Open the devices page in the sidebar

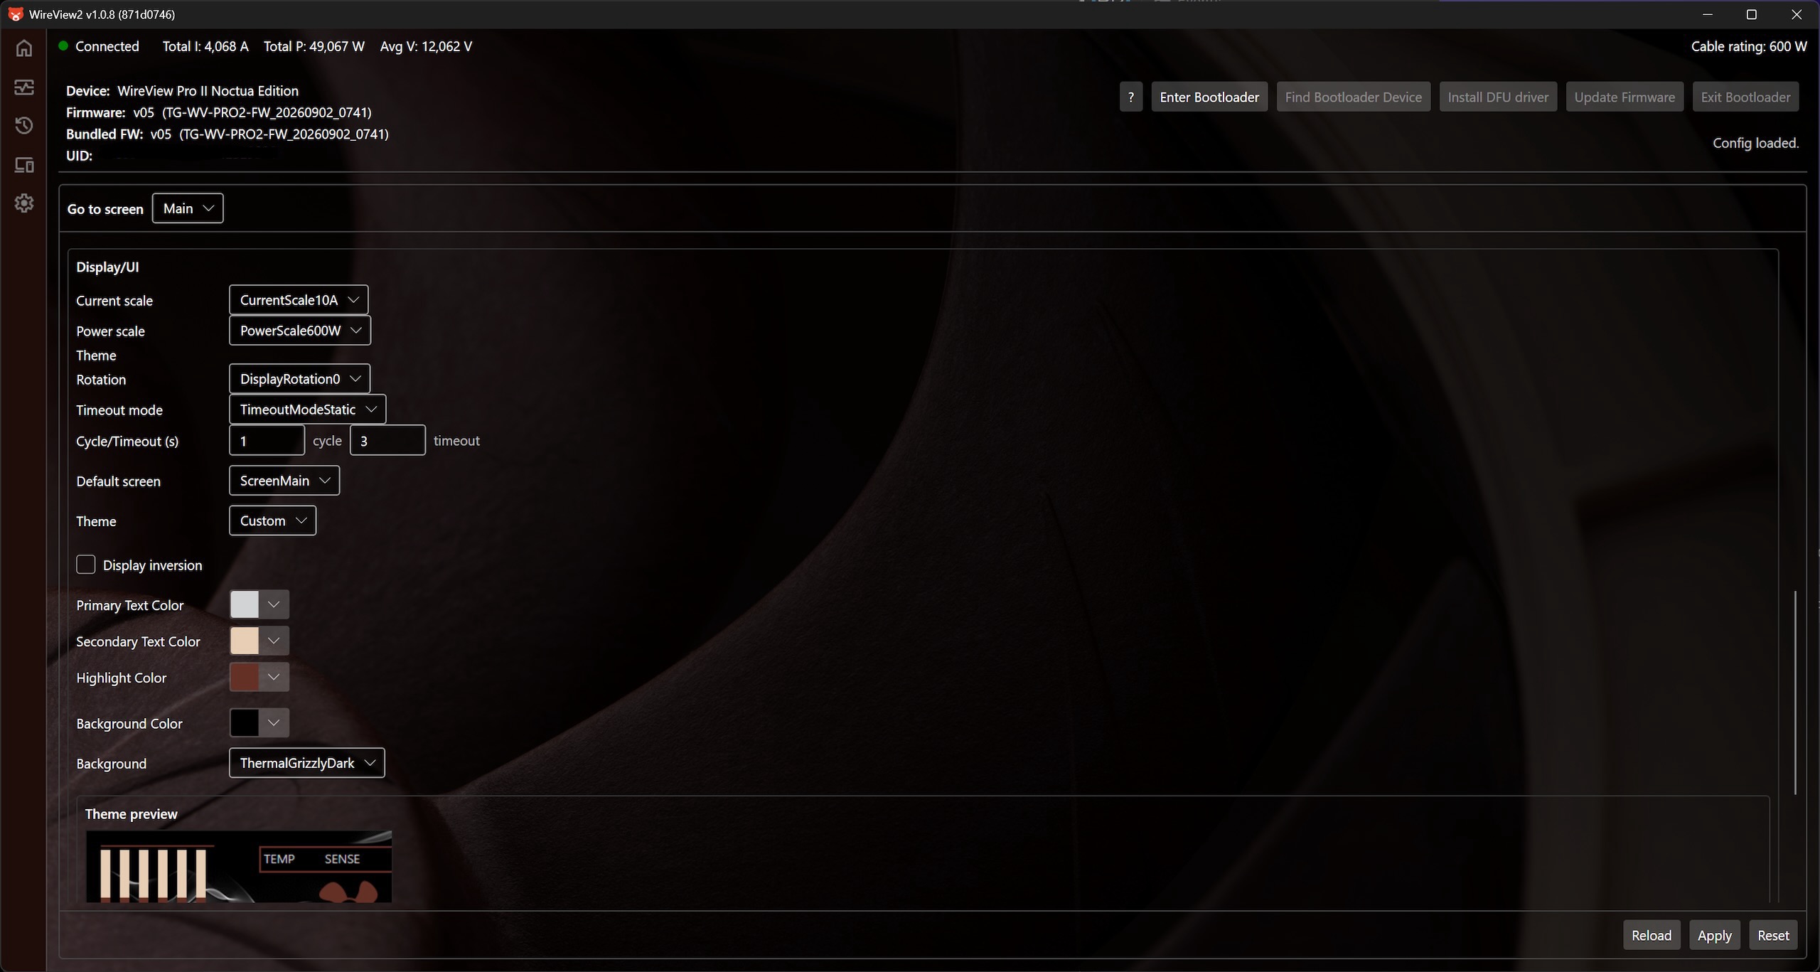pyautogui.click(x=24, y=165)
